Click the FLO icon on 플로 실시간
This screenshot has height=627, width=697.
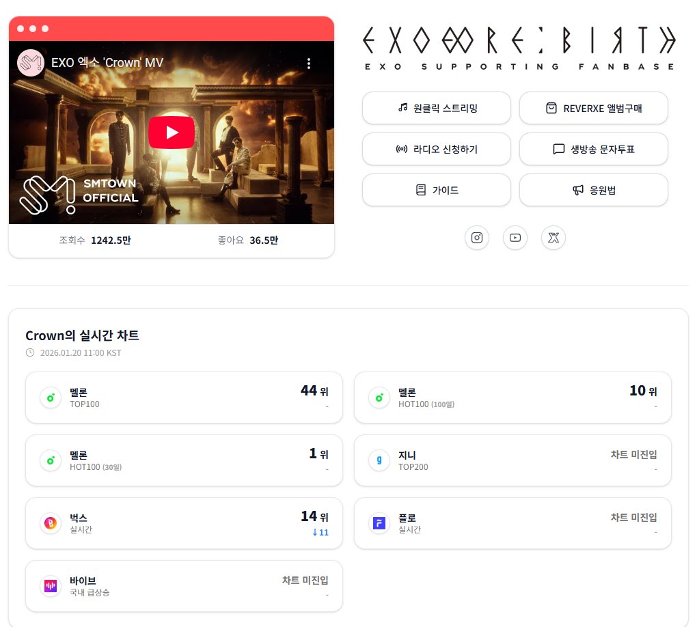(379, 523)
